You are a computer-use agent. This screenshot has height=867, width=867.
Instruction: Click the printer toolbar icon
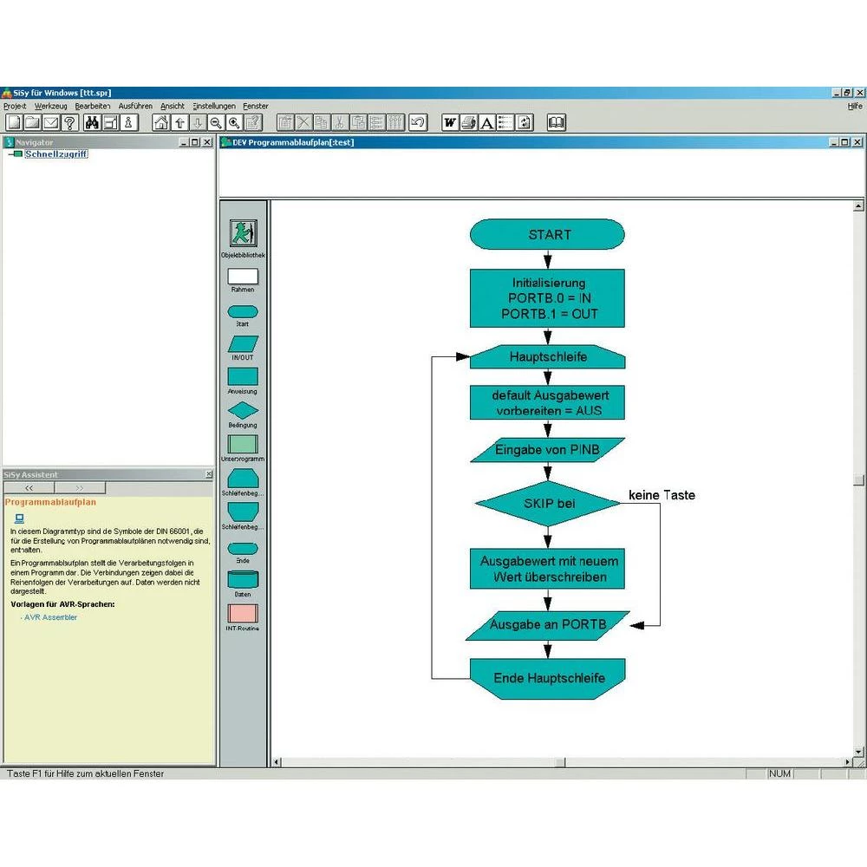(468, 122)
